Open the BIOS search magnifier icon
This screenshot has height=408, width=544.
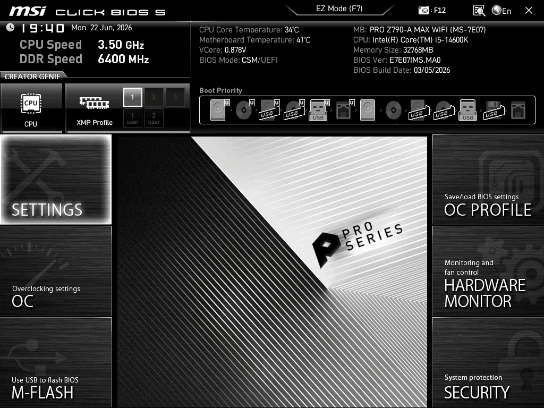coord(479,11)
